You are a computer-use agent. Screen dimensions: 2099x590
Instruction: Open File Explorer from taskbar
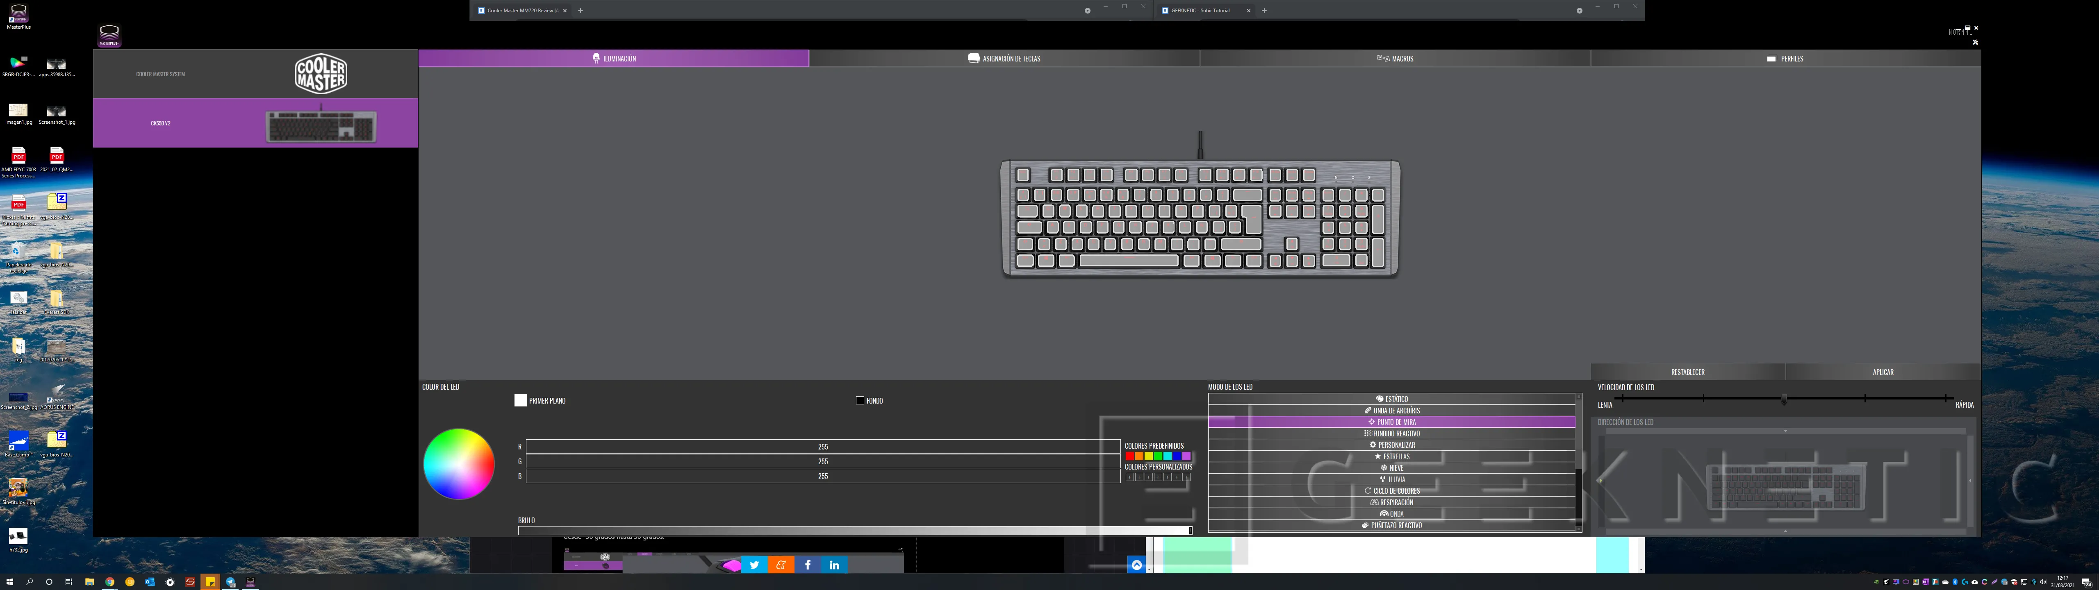point(90,582)
